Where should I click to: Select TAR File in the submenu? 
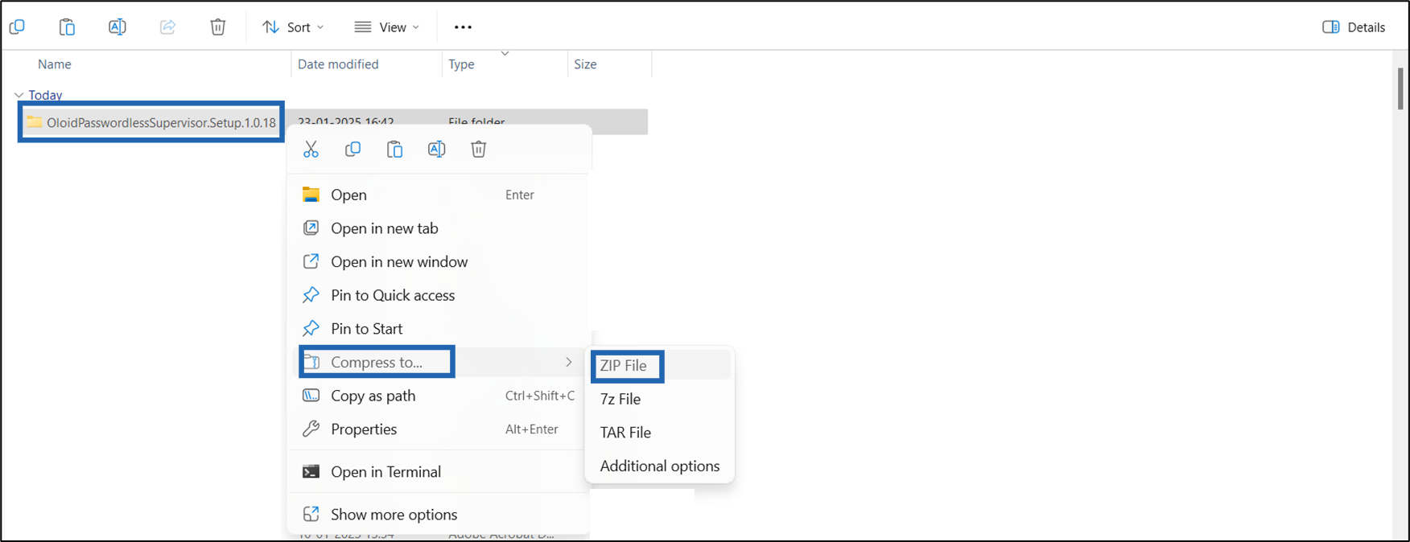coord(660,433)
